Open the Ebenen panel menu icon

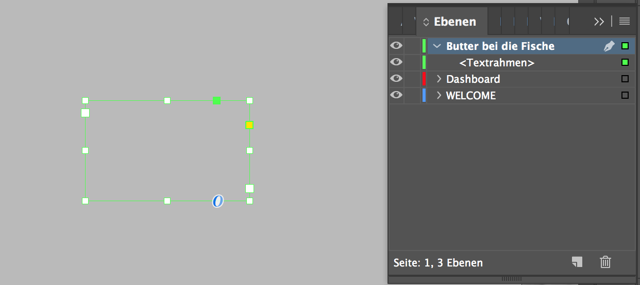[625, 22]
